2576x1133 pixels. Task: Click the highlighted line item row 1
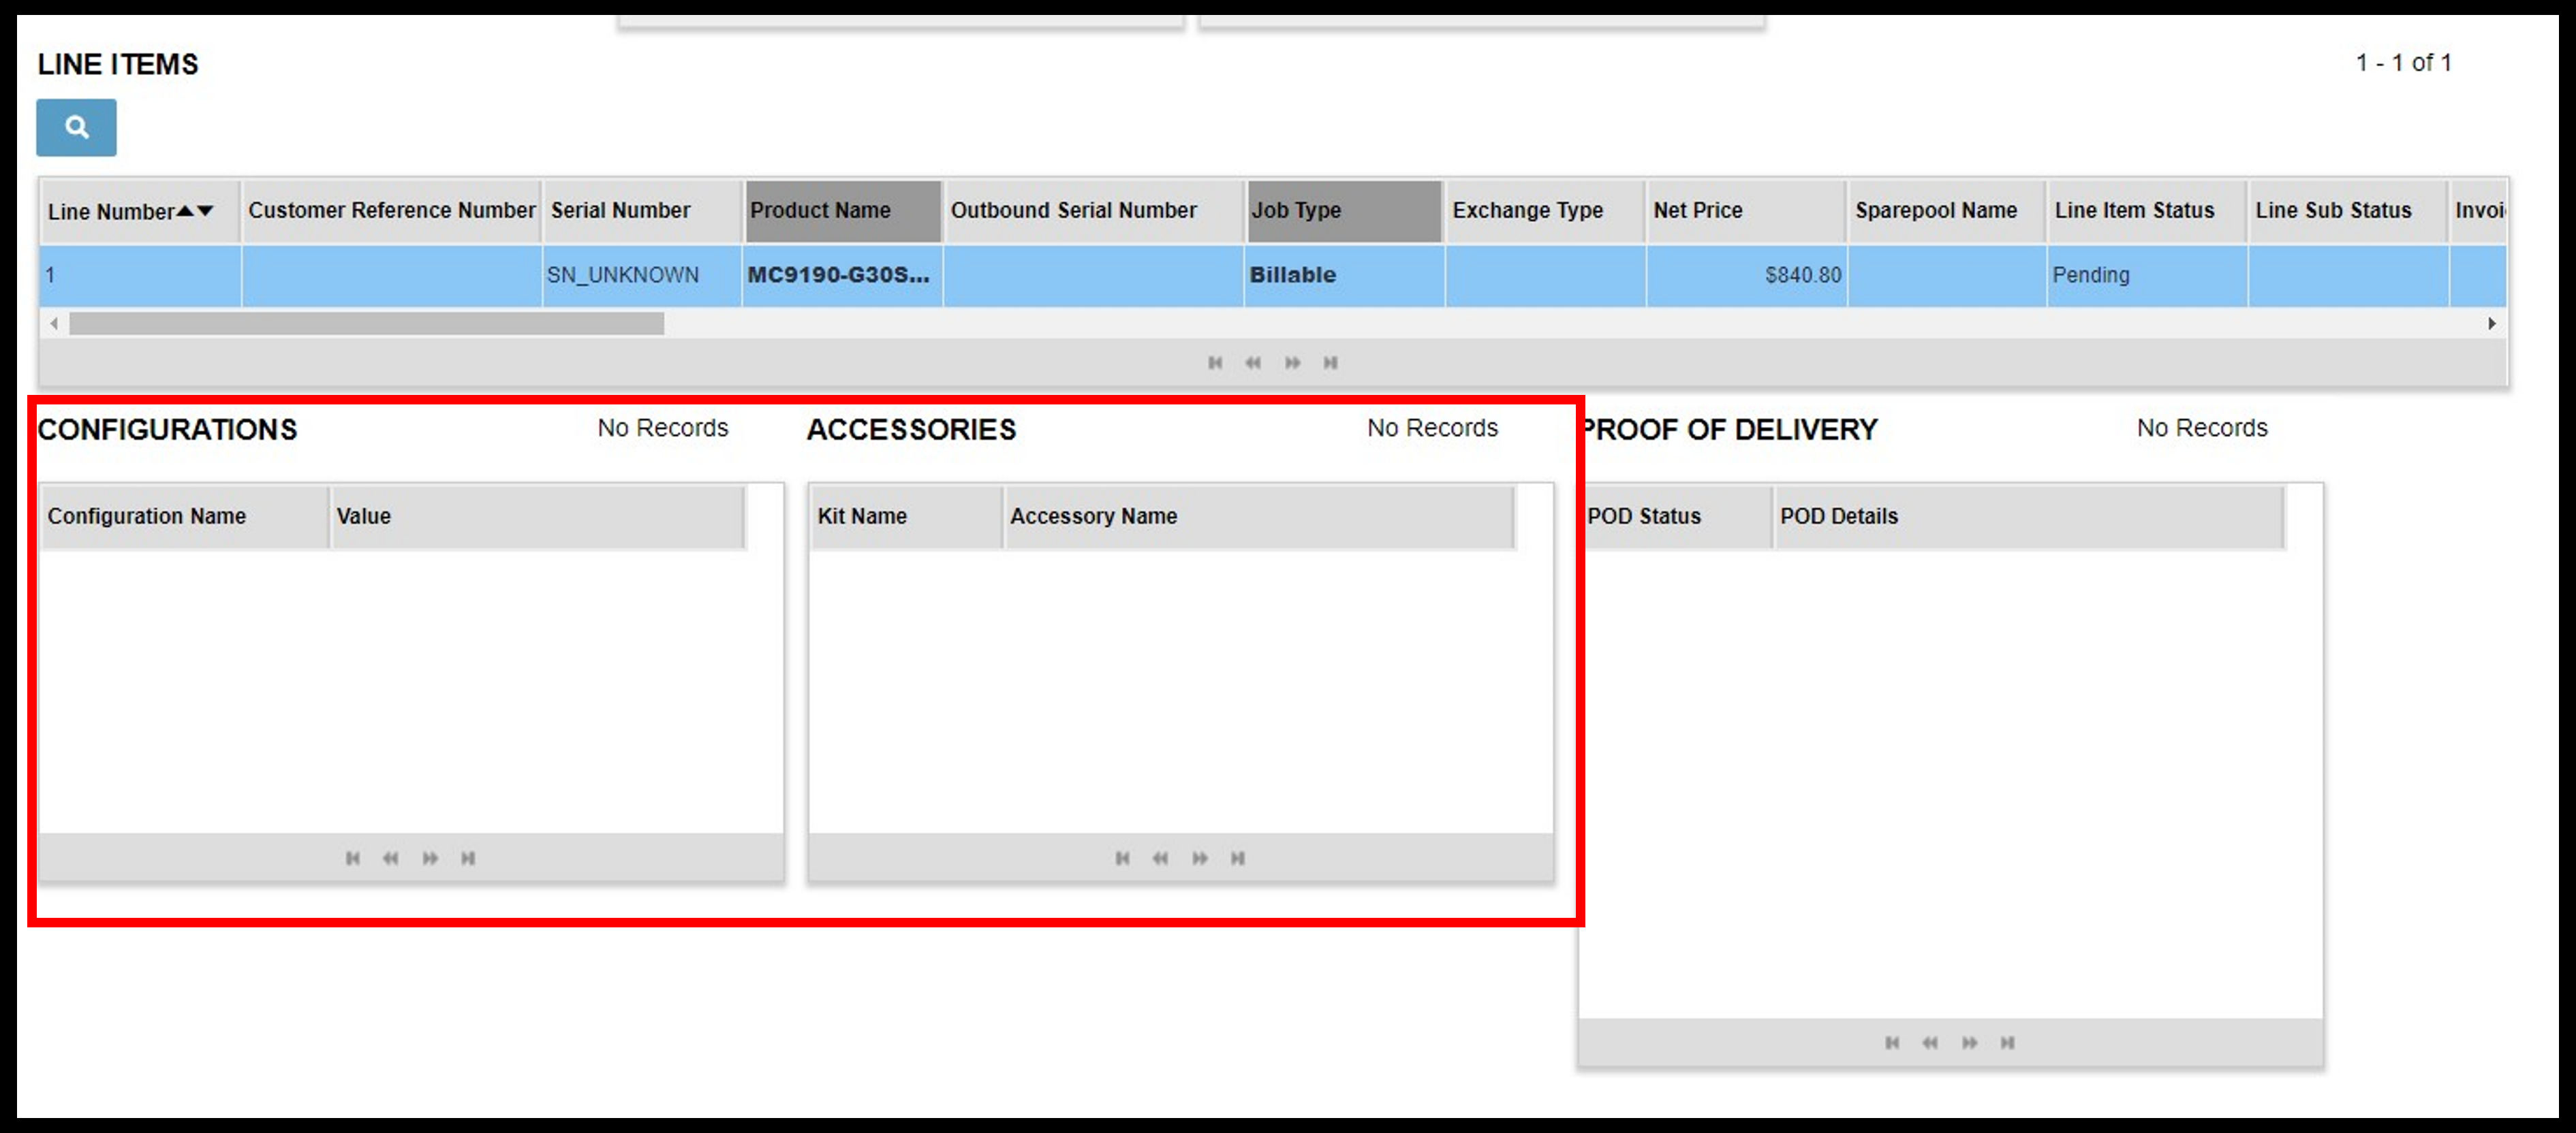click(x=1288, y=272)
